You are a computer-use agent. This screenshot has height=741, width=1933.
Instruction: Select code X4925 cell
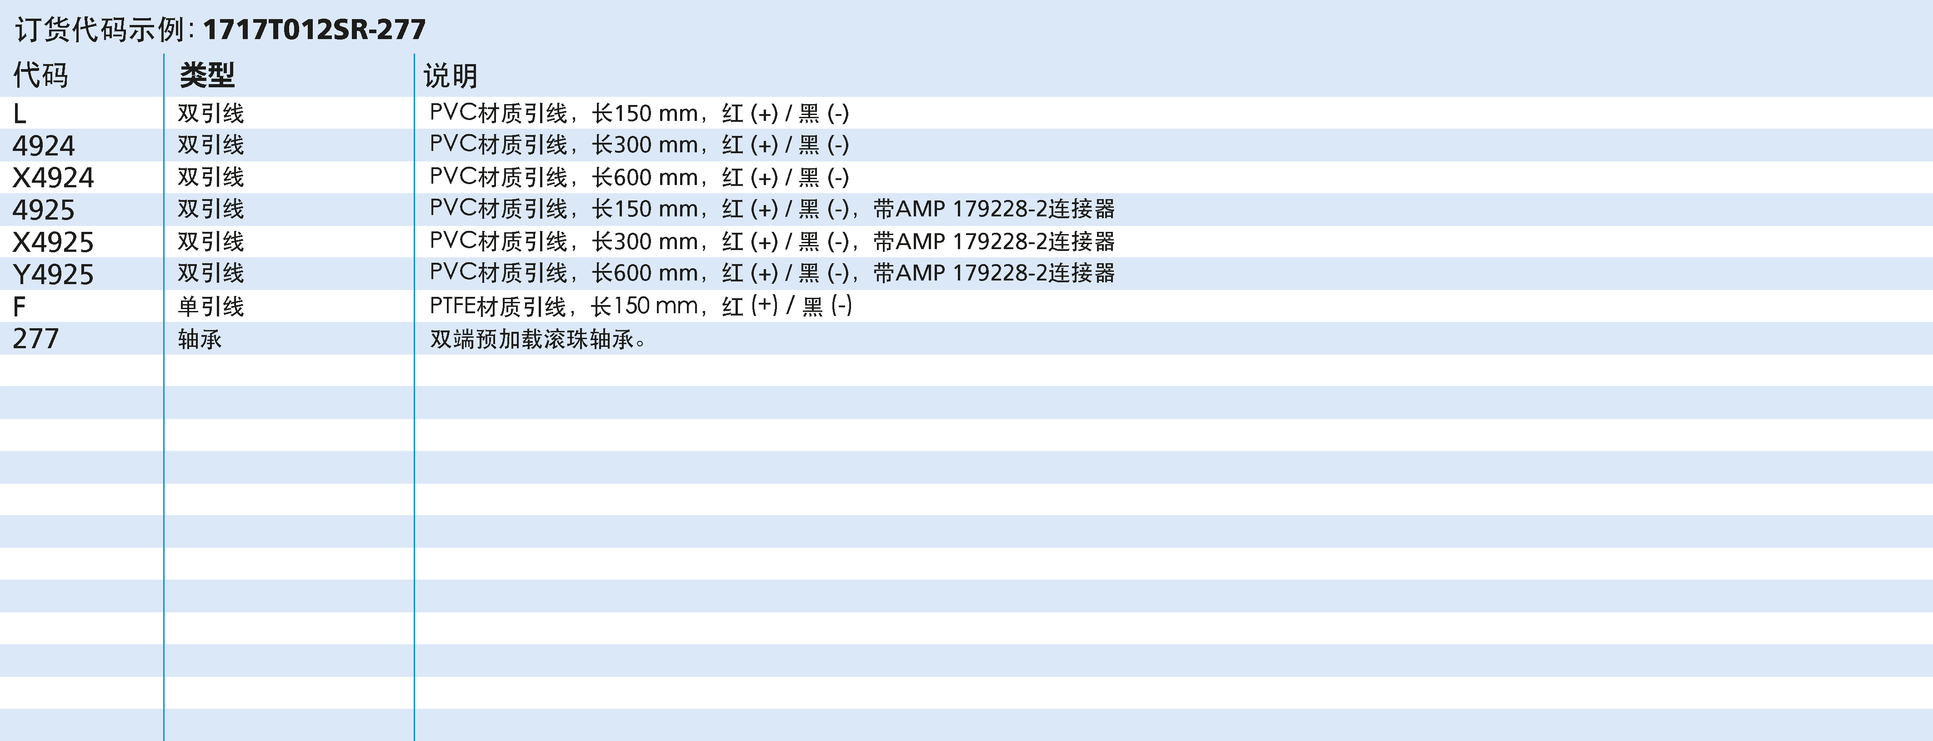[53, 242]
